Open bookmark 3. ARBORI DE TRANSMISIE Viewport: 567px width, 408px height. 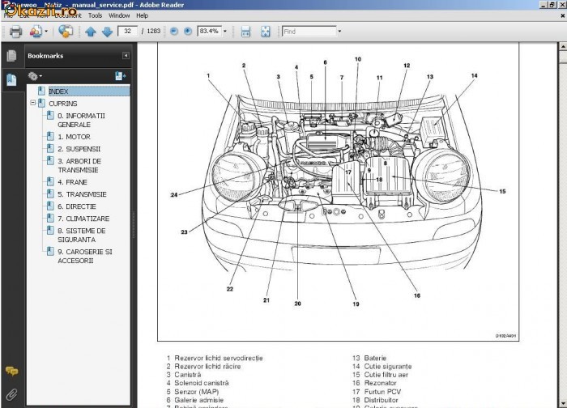click(79, 165)
